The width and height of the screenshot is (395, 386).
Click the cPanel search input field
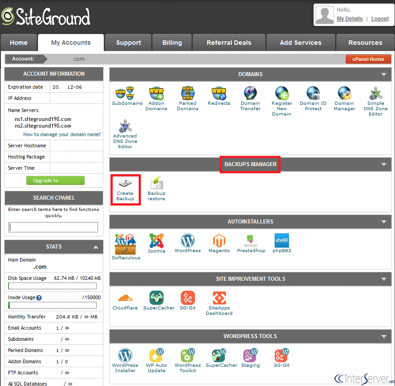coord(53,227)
